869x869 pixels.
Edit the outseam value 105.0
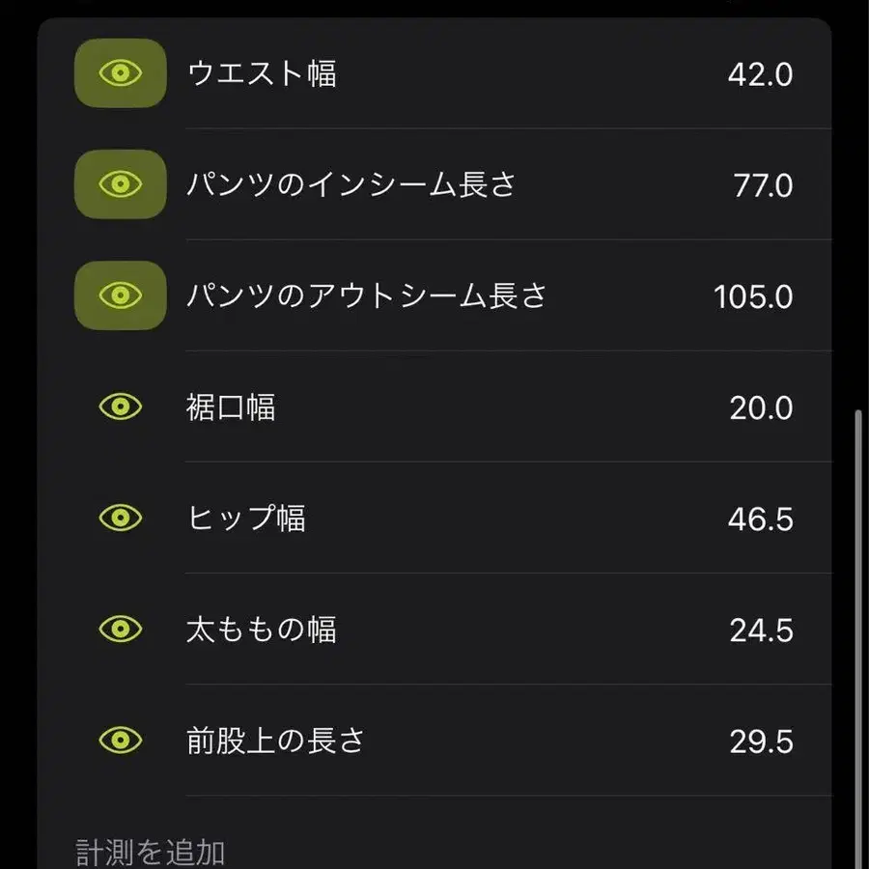coord(753,296)
